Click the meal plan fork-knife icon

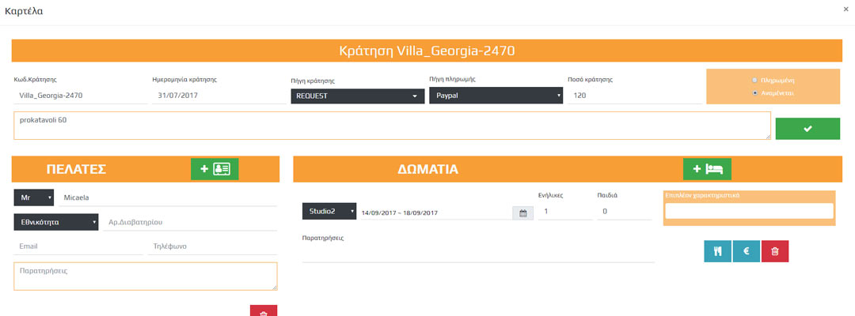pyautogui.click(x=717, y=250)
